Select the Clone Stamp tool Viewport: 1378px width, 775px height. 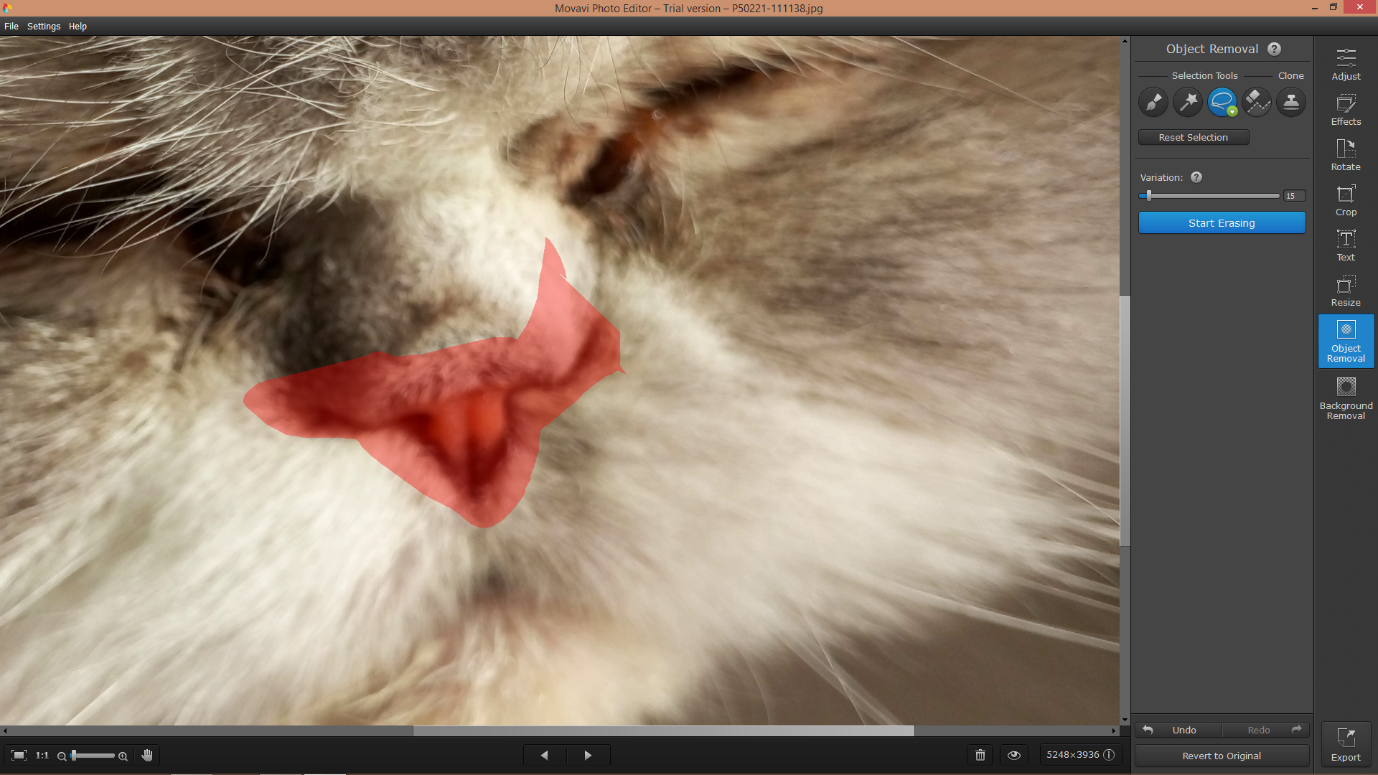pos(1291,103)
